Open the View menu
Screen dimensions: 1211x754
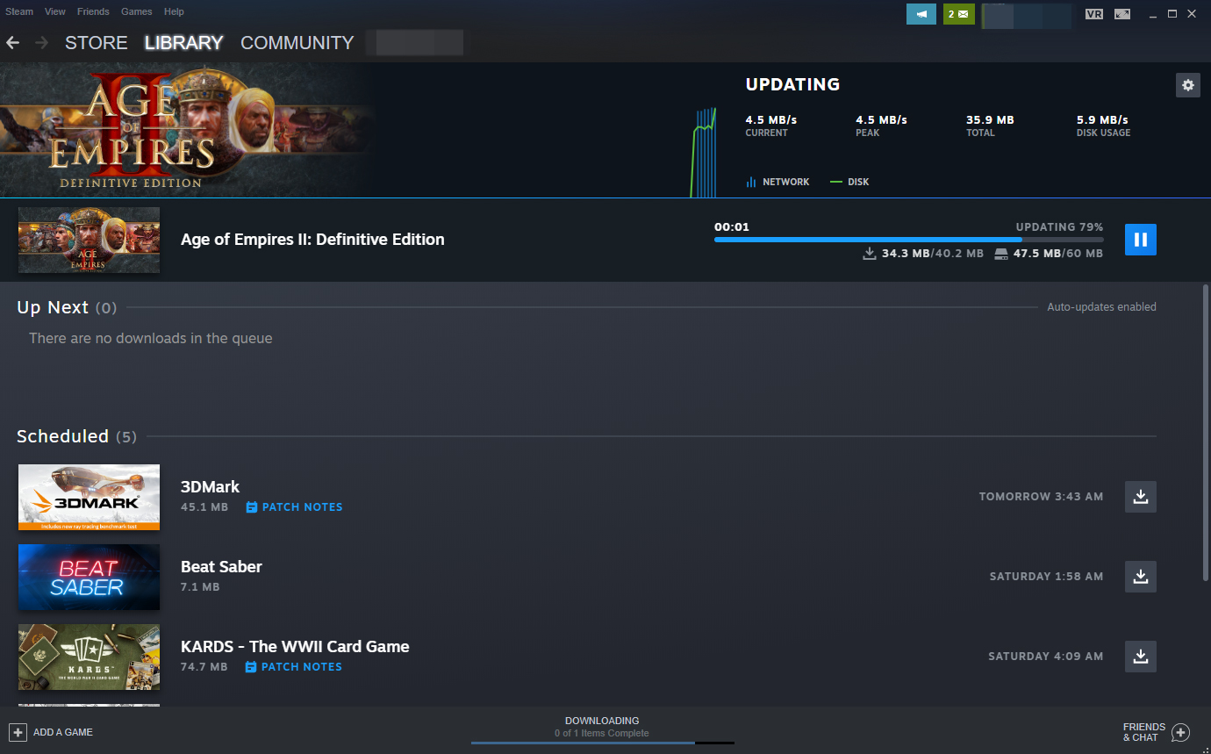[55, 11]
